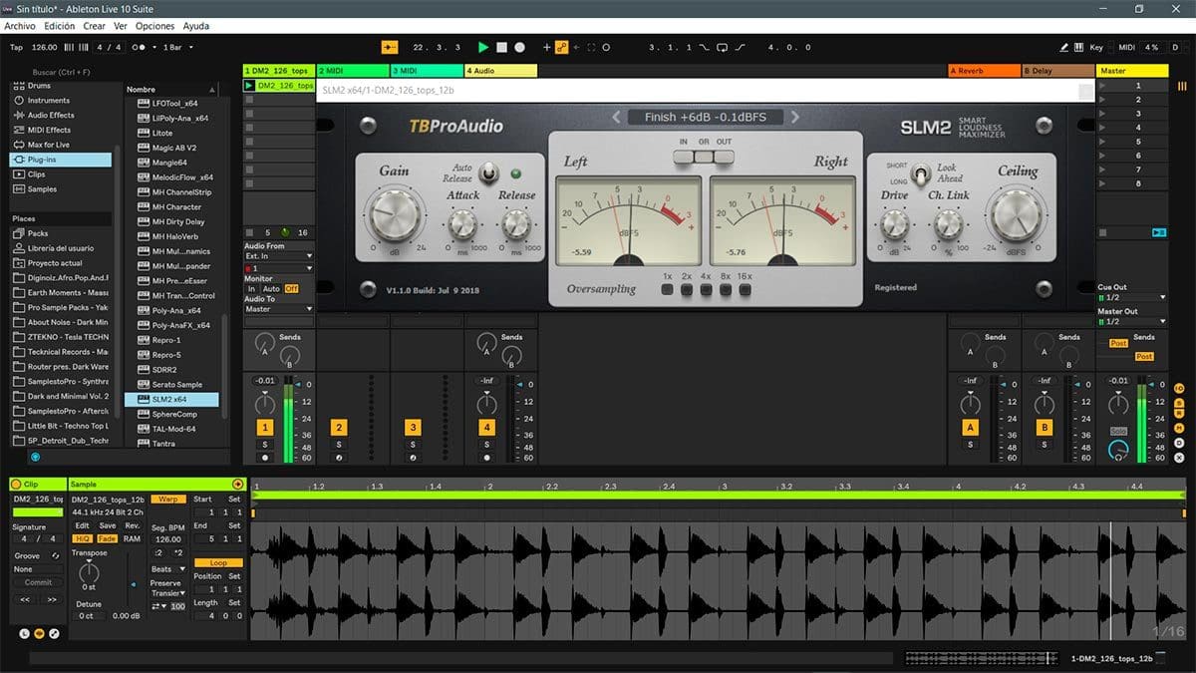Viewport: 1196px width, 673px height.
Task: Toggle track 1 activator button
Action: 264,428
